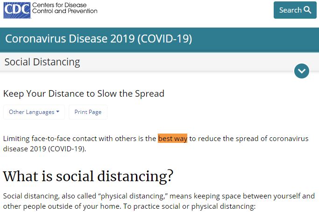Click the word 'Search' in the top button
Image resolution: width=319 pixels, height=212 pixels.
[x=290, y=10]
